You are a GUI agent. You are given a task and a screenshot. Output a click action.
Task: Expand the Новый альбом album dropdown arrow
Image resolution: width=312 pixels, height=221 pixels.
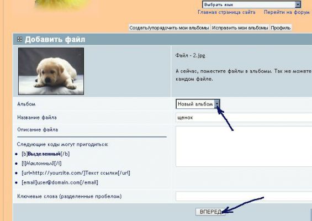pos(217,104)
